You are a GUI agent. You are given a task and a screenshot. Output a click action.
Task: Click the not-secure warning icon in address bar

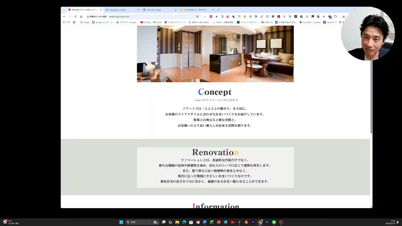pyautogui.click(x=88, y=16)
